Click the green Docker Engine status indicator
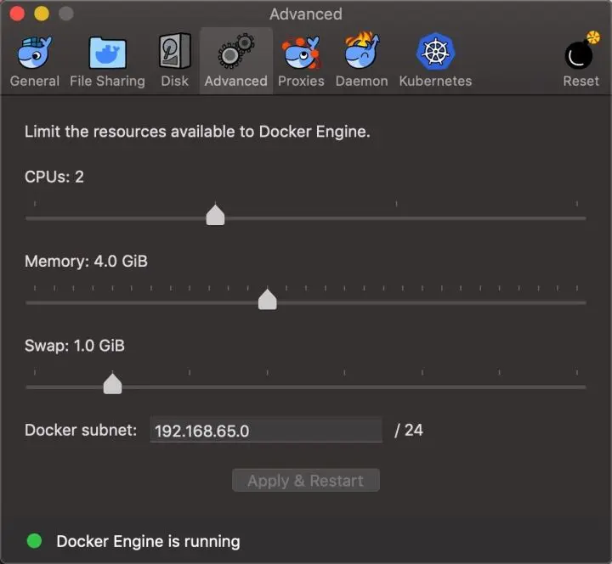This screenshot has height=564, width=612. click(35, 541)
